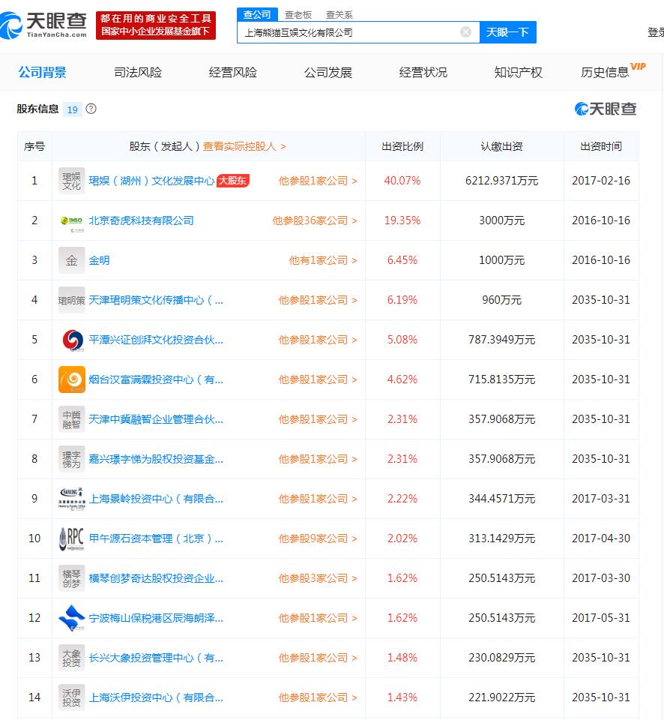Open 烟台汉富满霖投资中心 link
This screenshot has width=664, height=720.
click(156, 379)
